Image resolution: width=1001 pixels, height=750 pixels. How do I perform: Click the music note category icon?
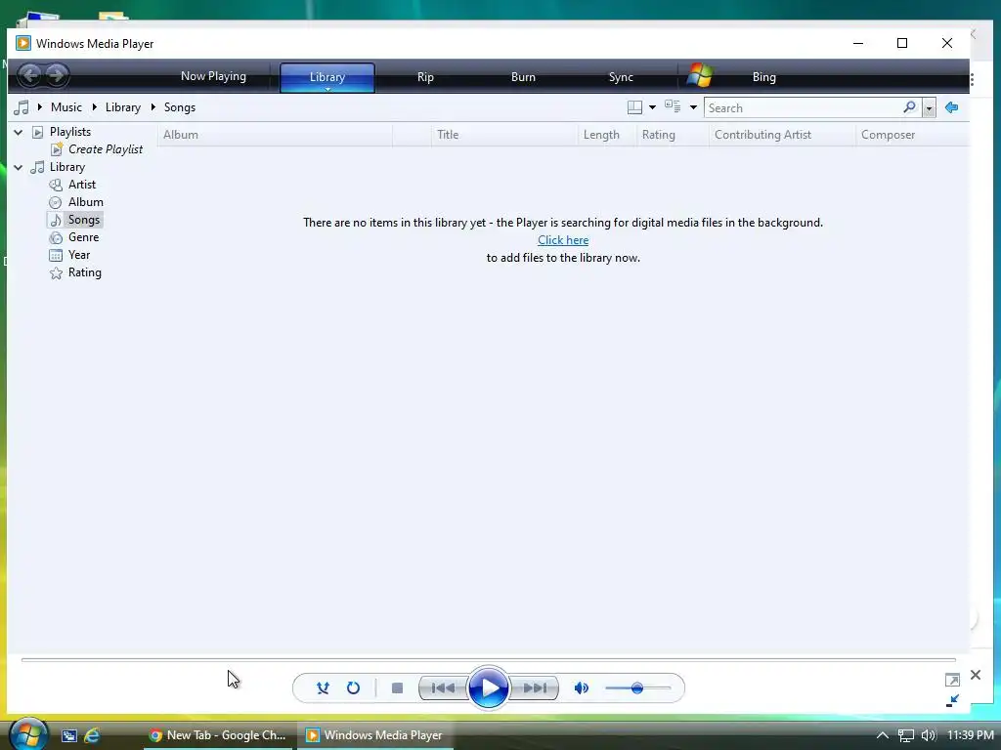[x=22, y=107]
